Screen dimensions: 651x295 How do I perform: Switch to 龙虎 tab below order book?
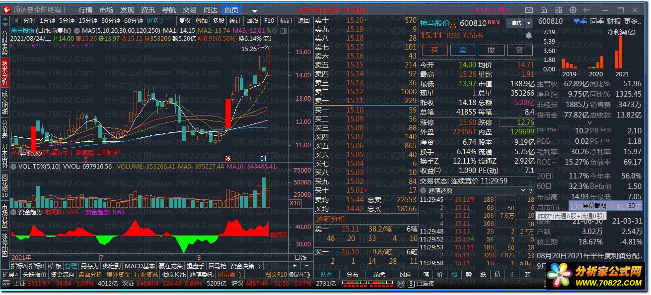pos(379,274)
